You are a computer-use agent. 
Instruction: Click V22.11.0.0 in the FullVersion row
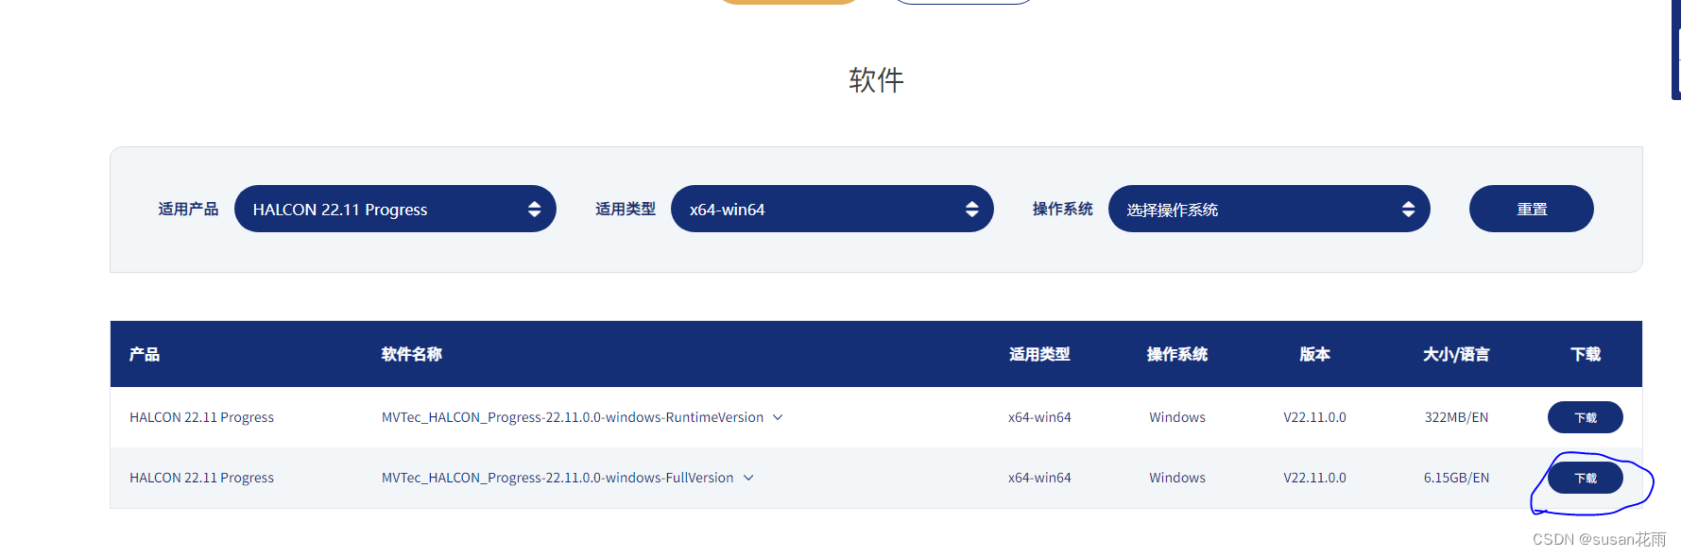[1314, 478]
